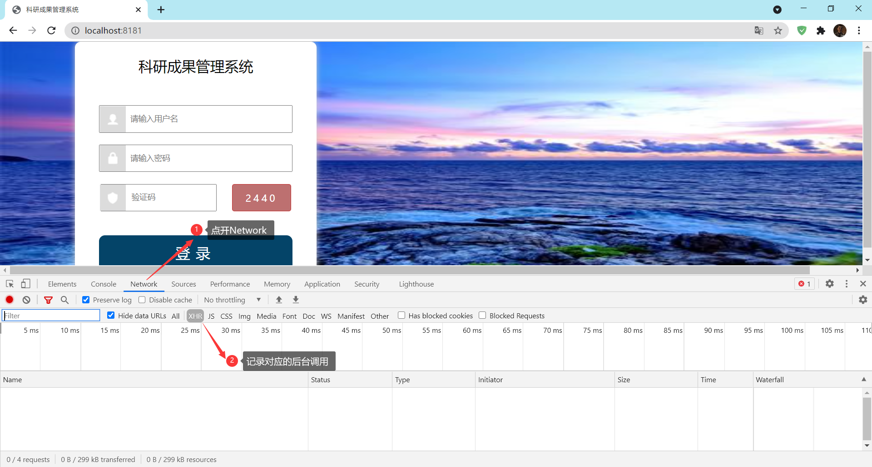The image size is (872, 467).
Task: Filter requests by Media type
Action: pyautogui.click(x=267, y=316)
